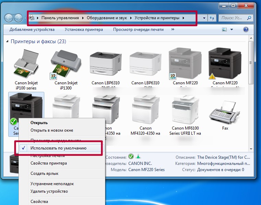Click the vertical scrollbar thumb
The height and width of the screenshot is (205, 261).
[251, 63]
